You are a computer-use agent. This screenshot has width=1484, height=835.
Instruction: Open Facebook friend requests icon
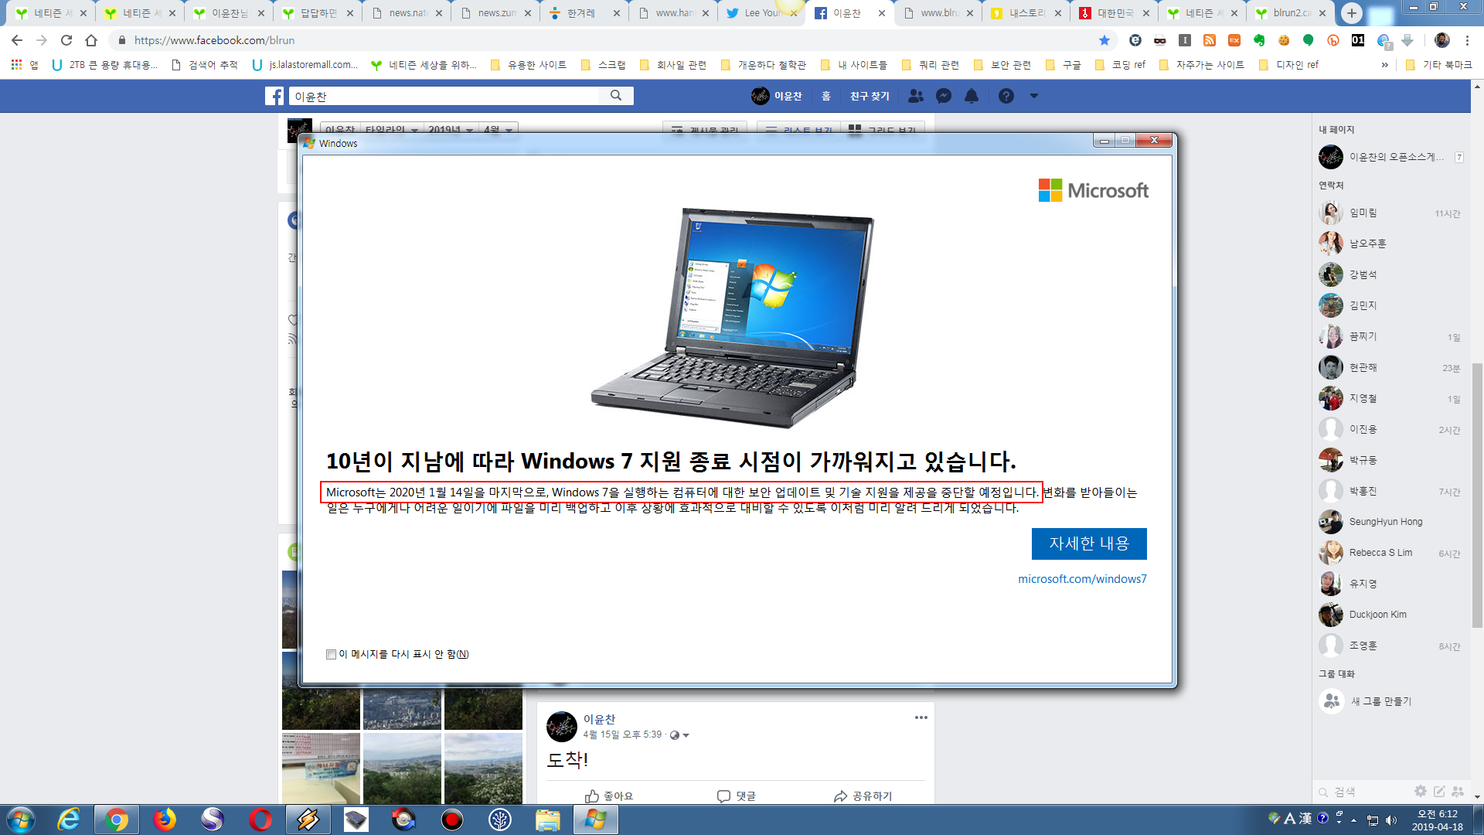click(x=916, y=96)
